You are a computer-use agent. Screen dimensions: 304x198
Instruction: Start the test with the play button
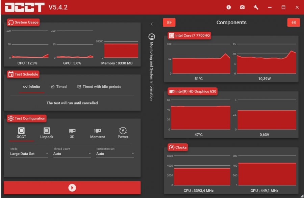pyautogui.click(x=72, y=188)
